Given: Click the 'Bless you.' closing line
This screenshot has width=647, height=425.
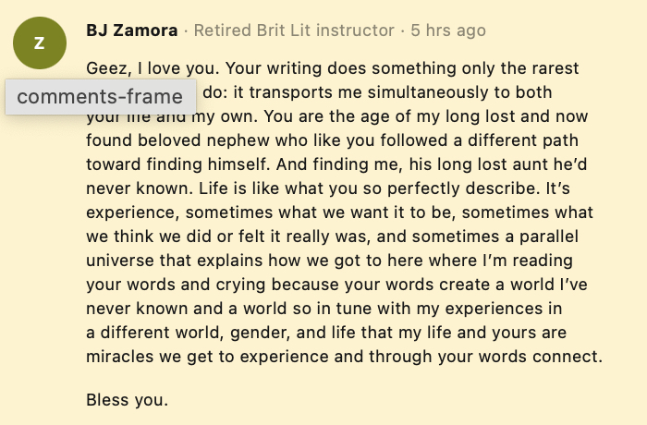Looking at the screenshot, I should pos(127,401).
